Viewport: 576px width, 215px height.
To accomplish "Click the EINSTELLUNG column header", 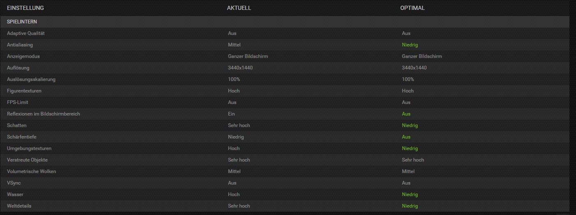I will point(26,8).
